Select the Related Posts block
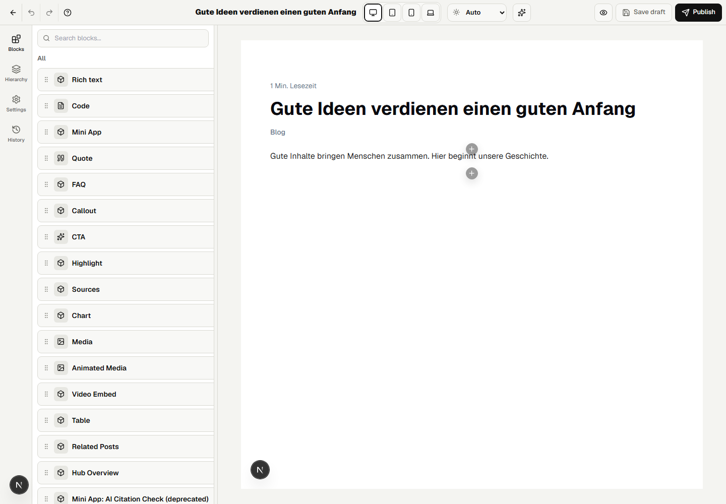Screen dimensions: 726x504 pos(126,447)
